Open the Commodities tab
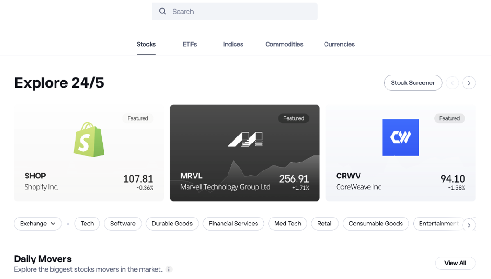Viewport: 491px width, 279px height. (284, 44)
